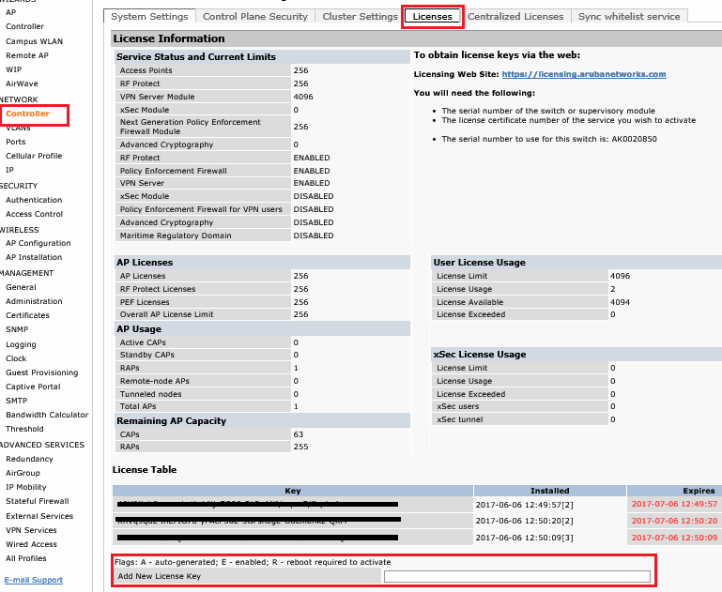Open SNMP management page
The height and width of the screenshot is (592, 722).
[17, 329]
